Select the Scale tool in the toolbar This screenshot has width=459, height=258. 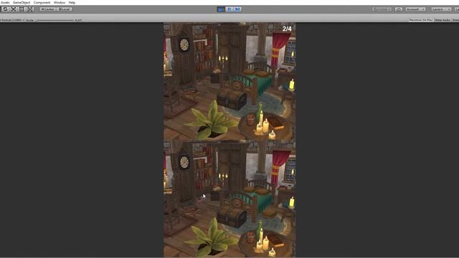(x=14, y=9)
